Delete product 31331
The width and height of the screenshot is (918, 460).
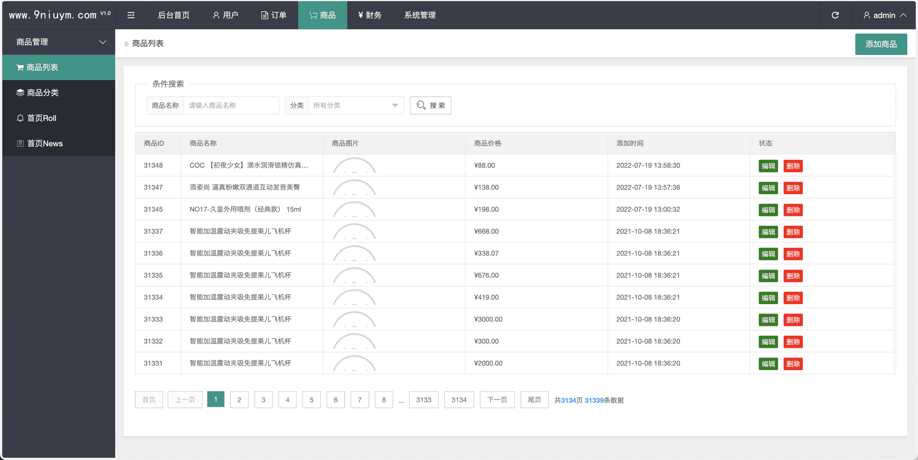tap(793, 364)
